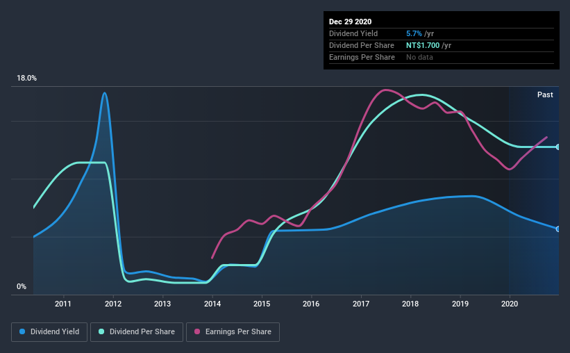Select the 2011 x-axis label
The width and height of the screenshot is (570, 353).
[x=63, y=304]
